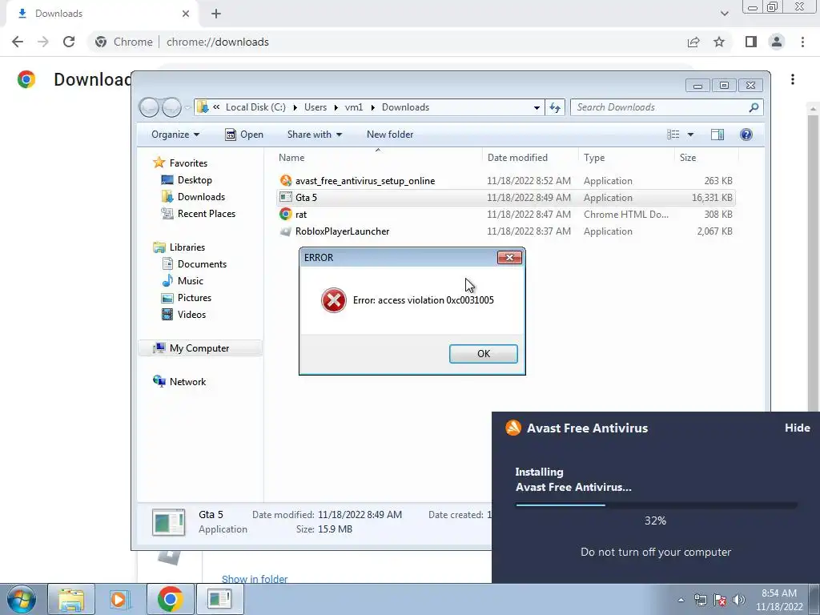Click Chrome's back arrow button

tap(18, 42)
